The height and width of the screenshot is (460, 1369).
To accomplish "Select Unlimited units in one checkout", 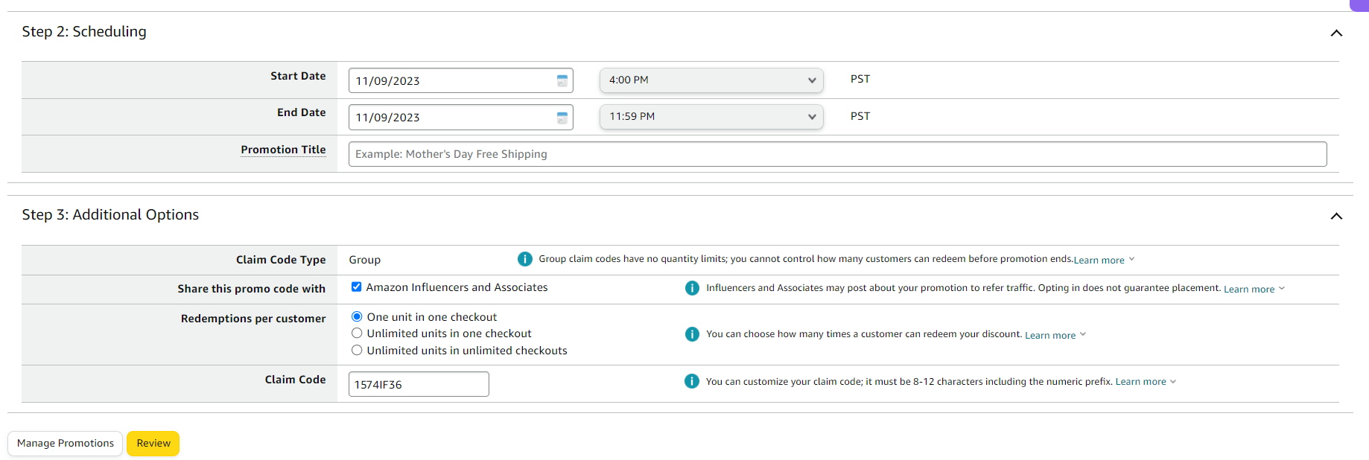I will point(358,333).
